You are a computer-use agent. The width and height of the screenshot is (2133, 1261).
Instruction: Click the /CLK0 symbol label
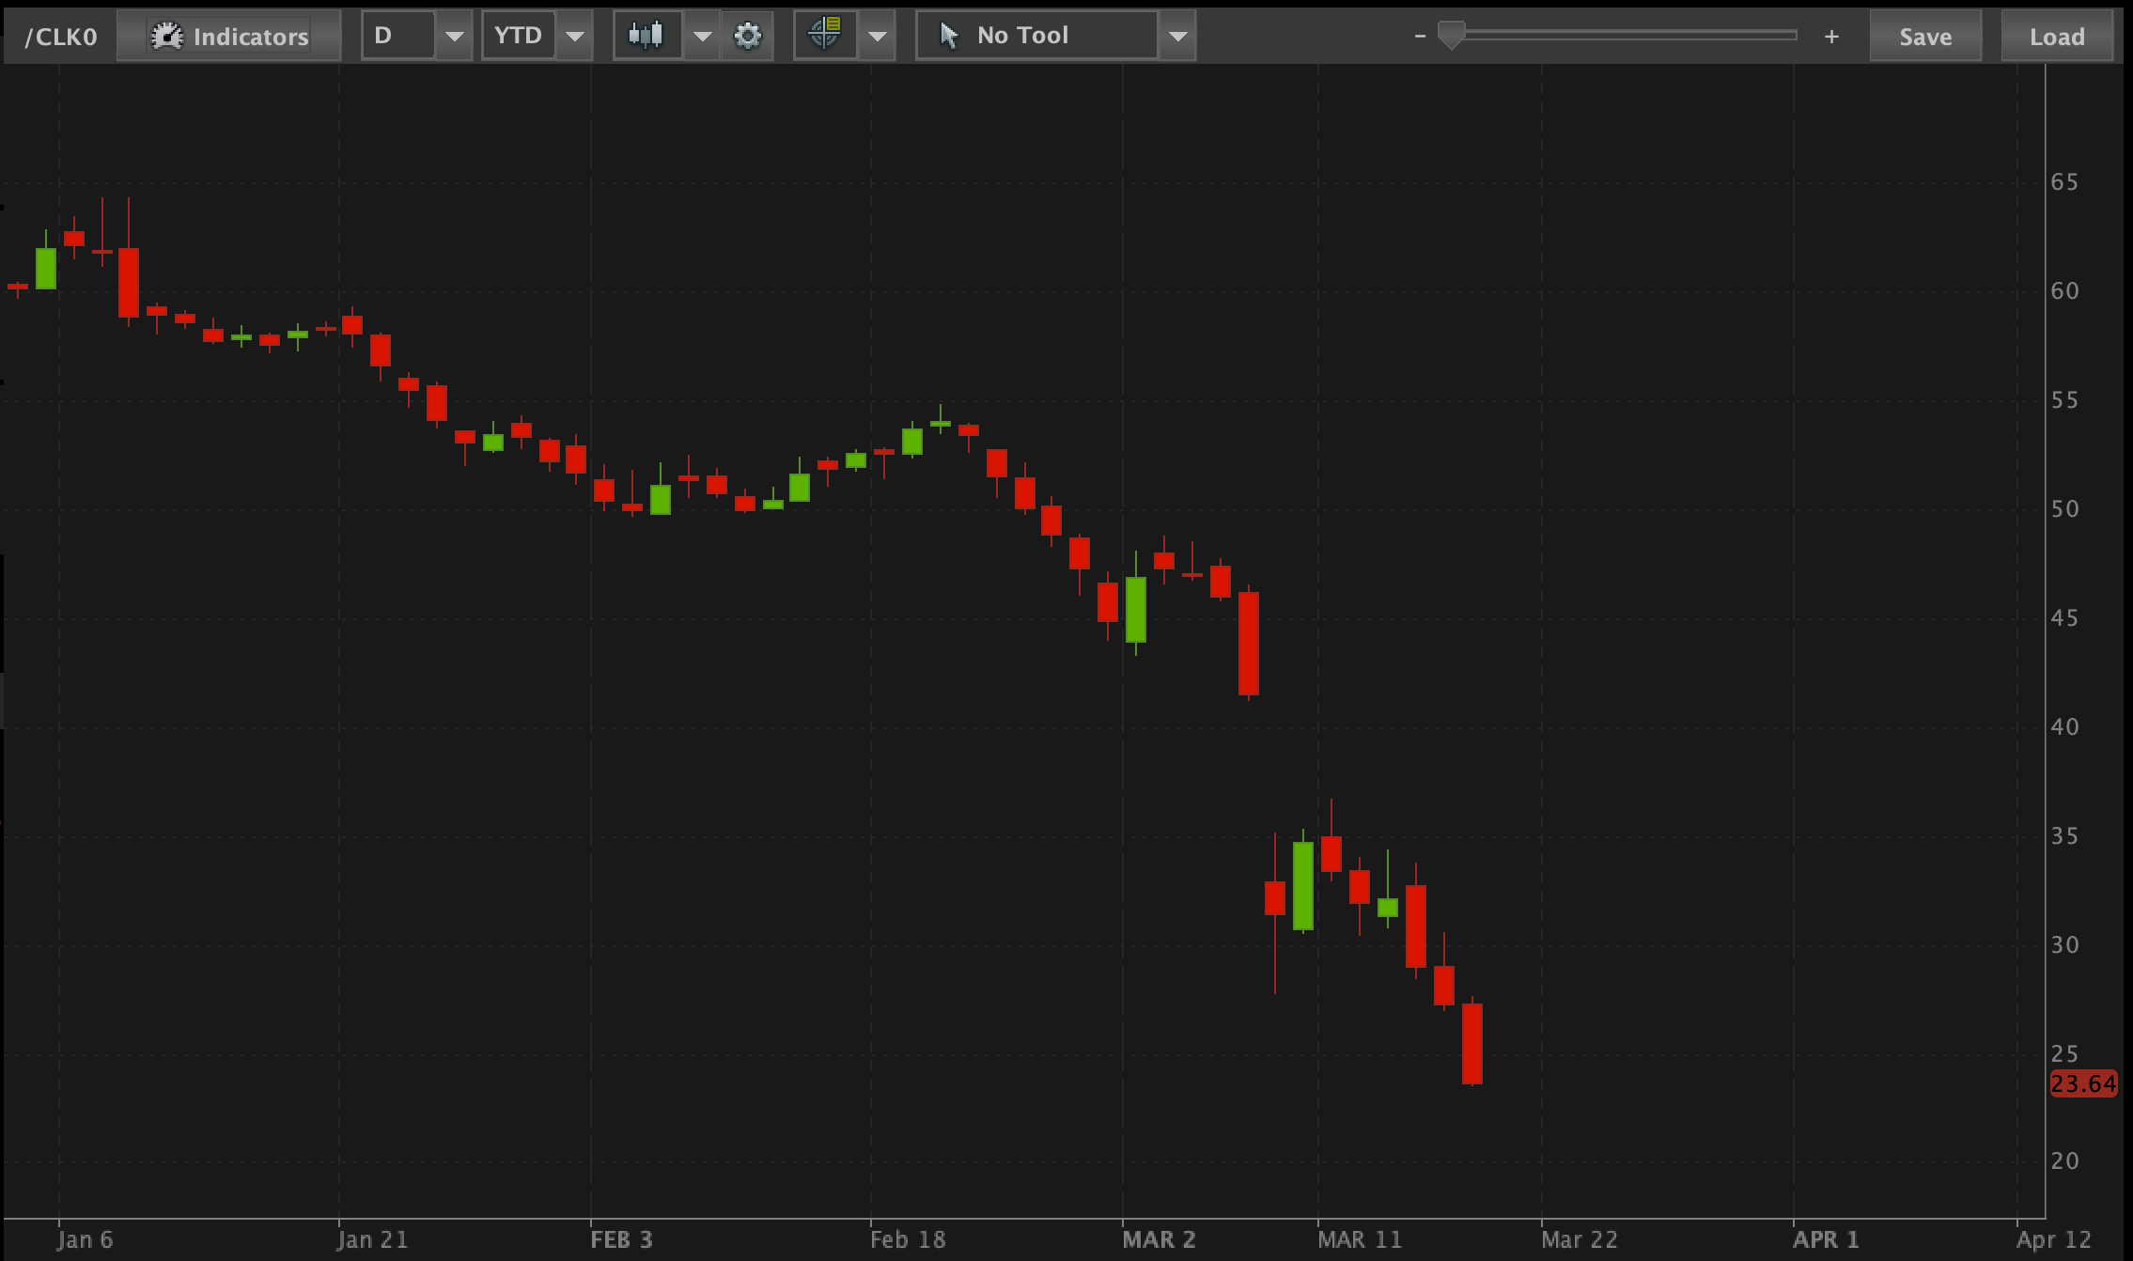[x=61, y=37]
